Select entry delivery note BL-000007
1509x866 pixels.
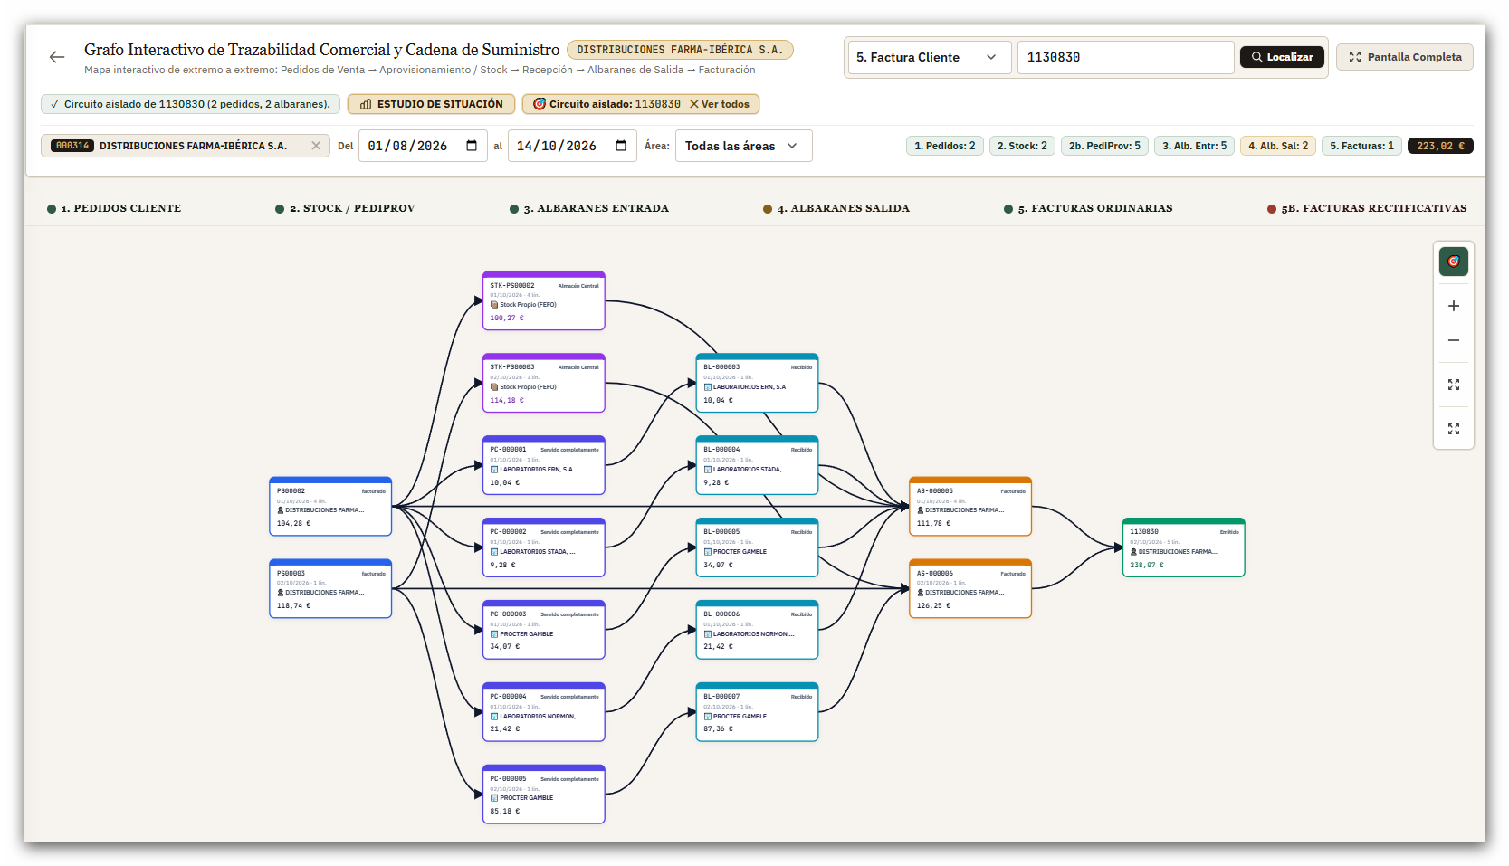coord(758,712)
